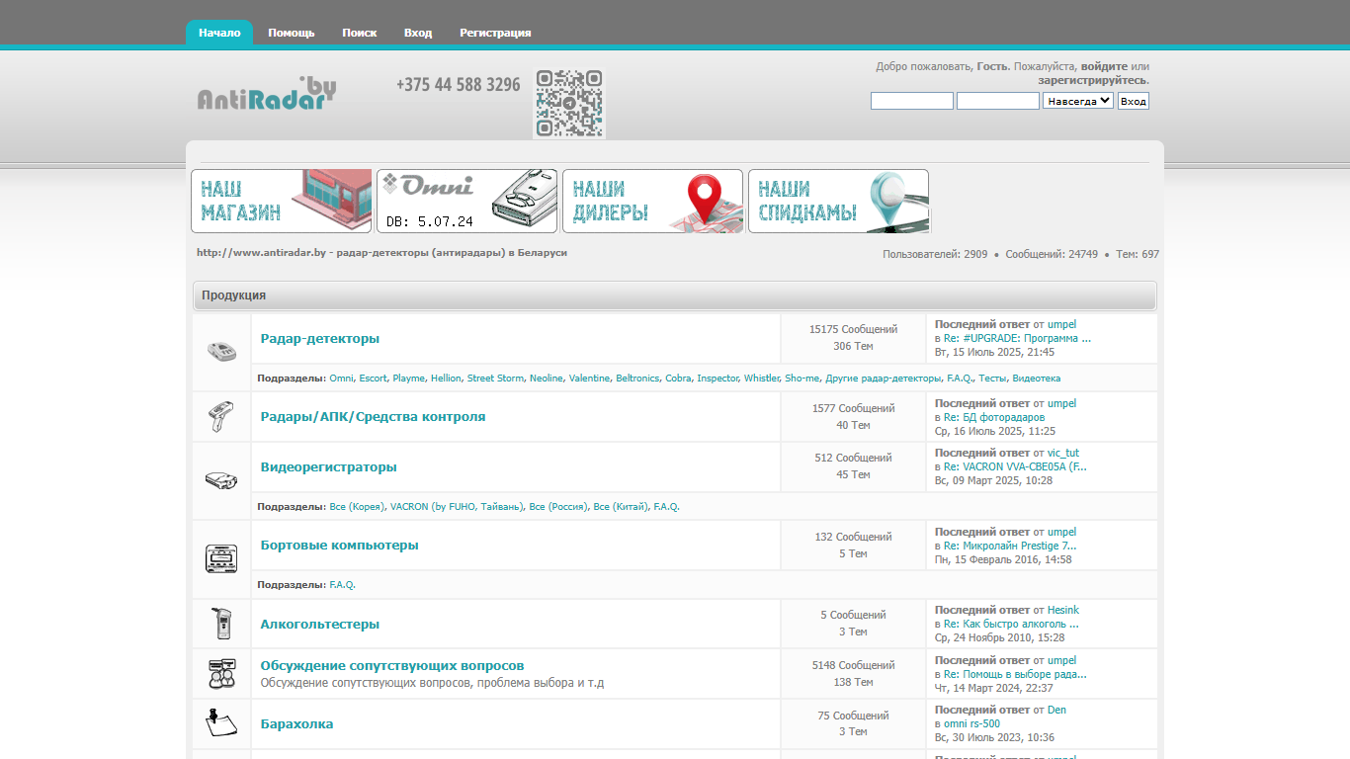Open last reply Re: БД фоторадаров
The height and width of the screenshot is (759, 1350).
pos(994,417)
